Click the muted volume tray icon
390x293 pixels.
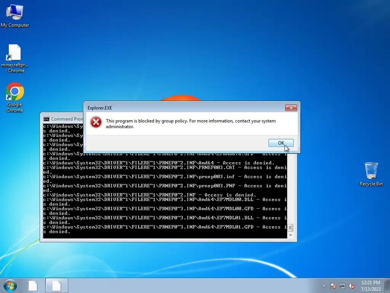tap(352, 286)
